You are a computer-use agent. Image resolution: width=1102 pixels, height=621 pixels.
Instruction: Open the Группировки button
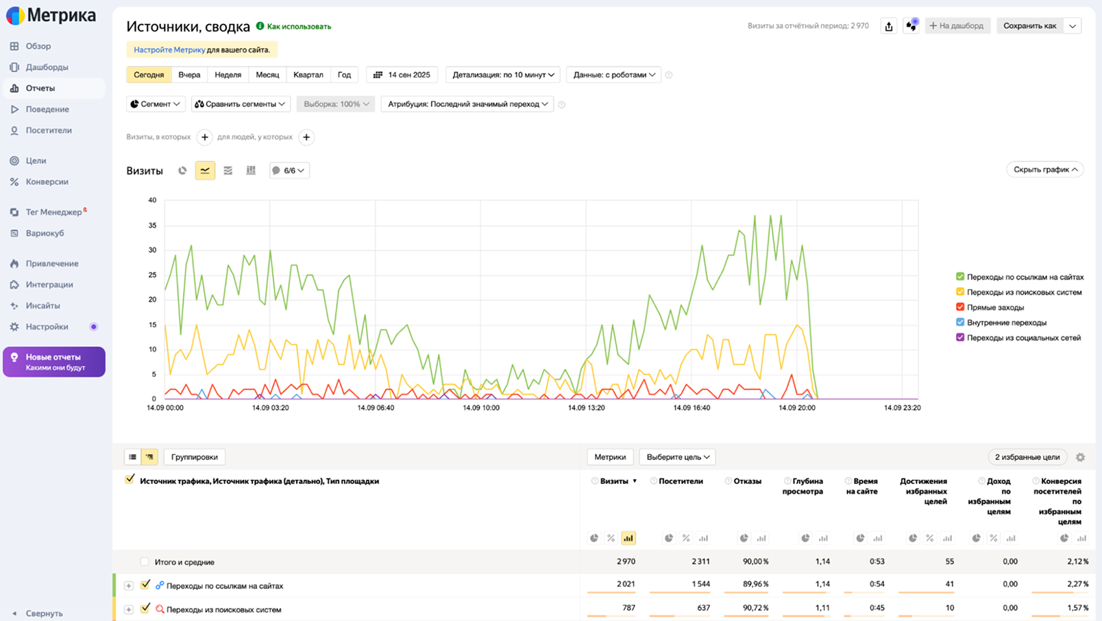click(195, 457)
